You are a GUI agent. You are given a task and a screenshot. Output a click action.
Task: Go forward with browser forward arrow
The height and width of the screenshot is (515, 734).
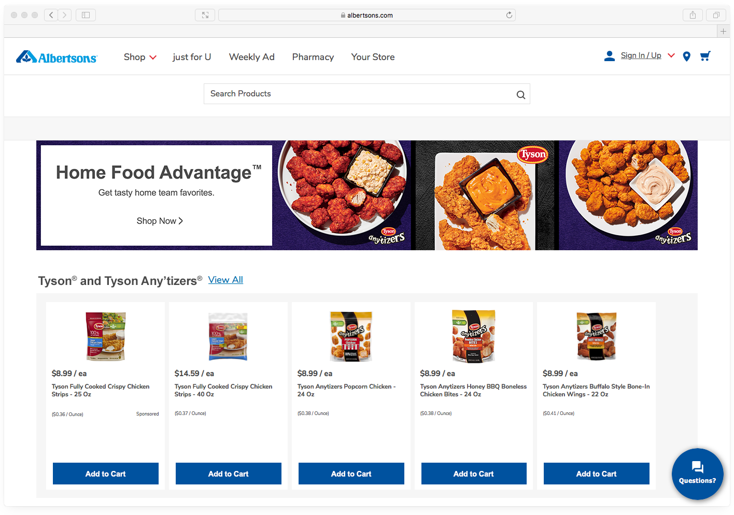[65, 15]
